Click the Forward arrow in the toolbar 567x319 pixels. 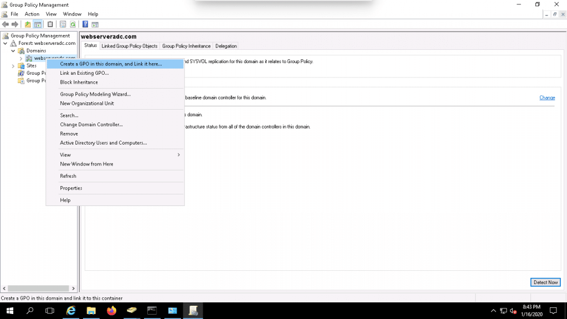pyautogui.click(x=15, y=24)
